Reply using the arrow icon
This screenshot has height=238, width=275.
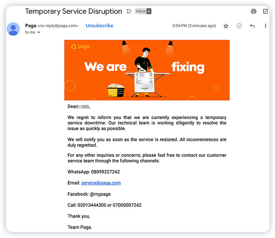252,26
